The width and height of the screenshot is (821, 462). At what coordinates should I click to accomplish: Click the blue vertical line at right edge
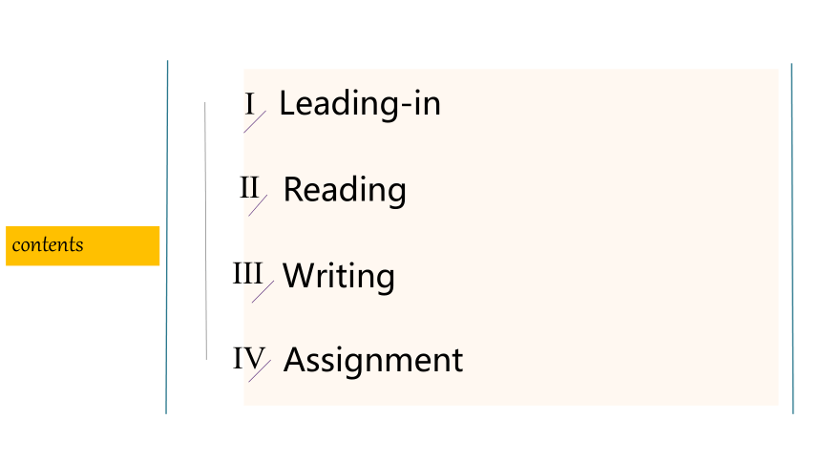pos(792,239)
